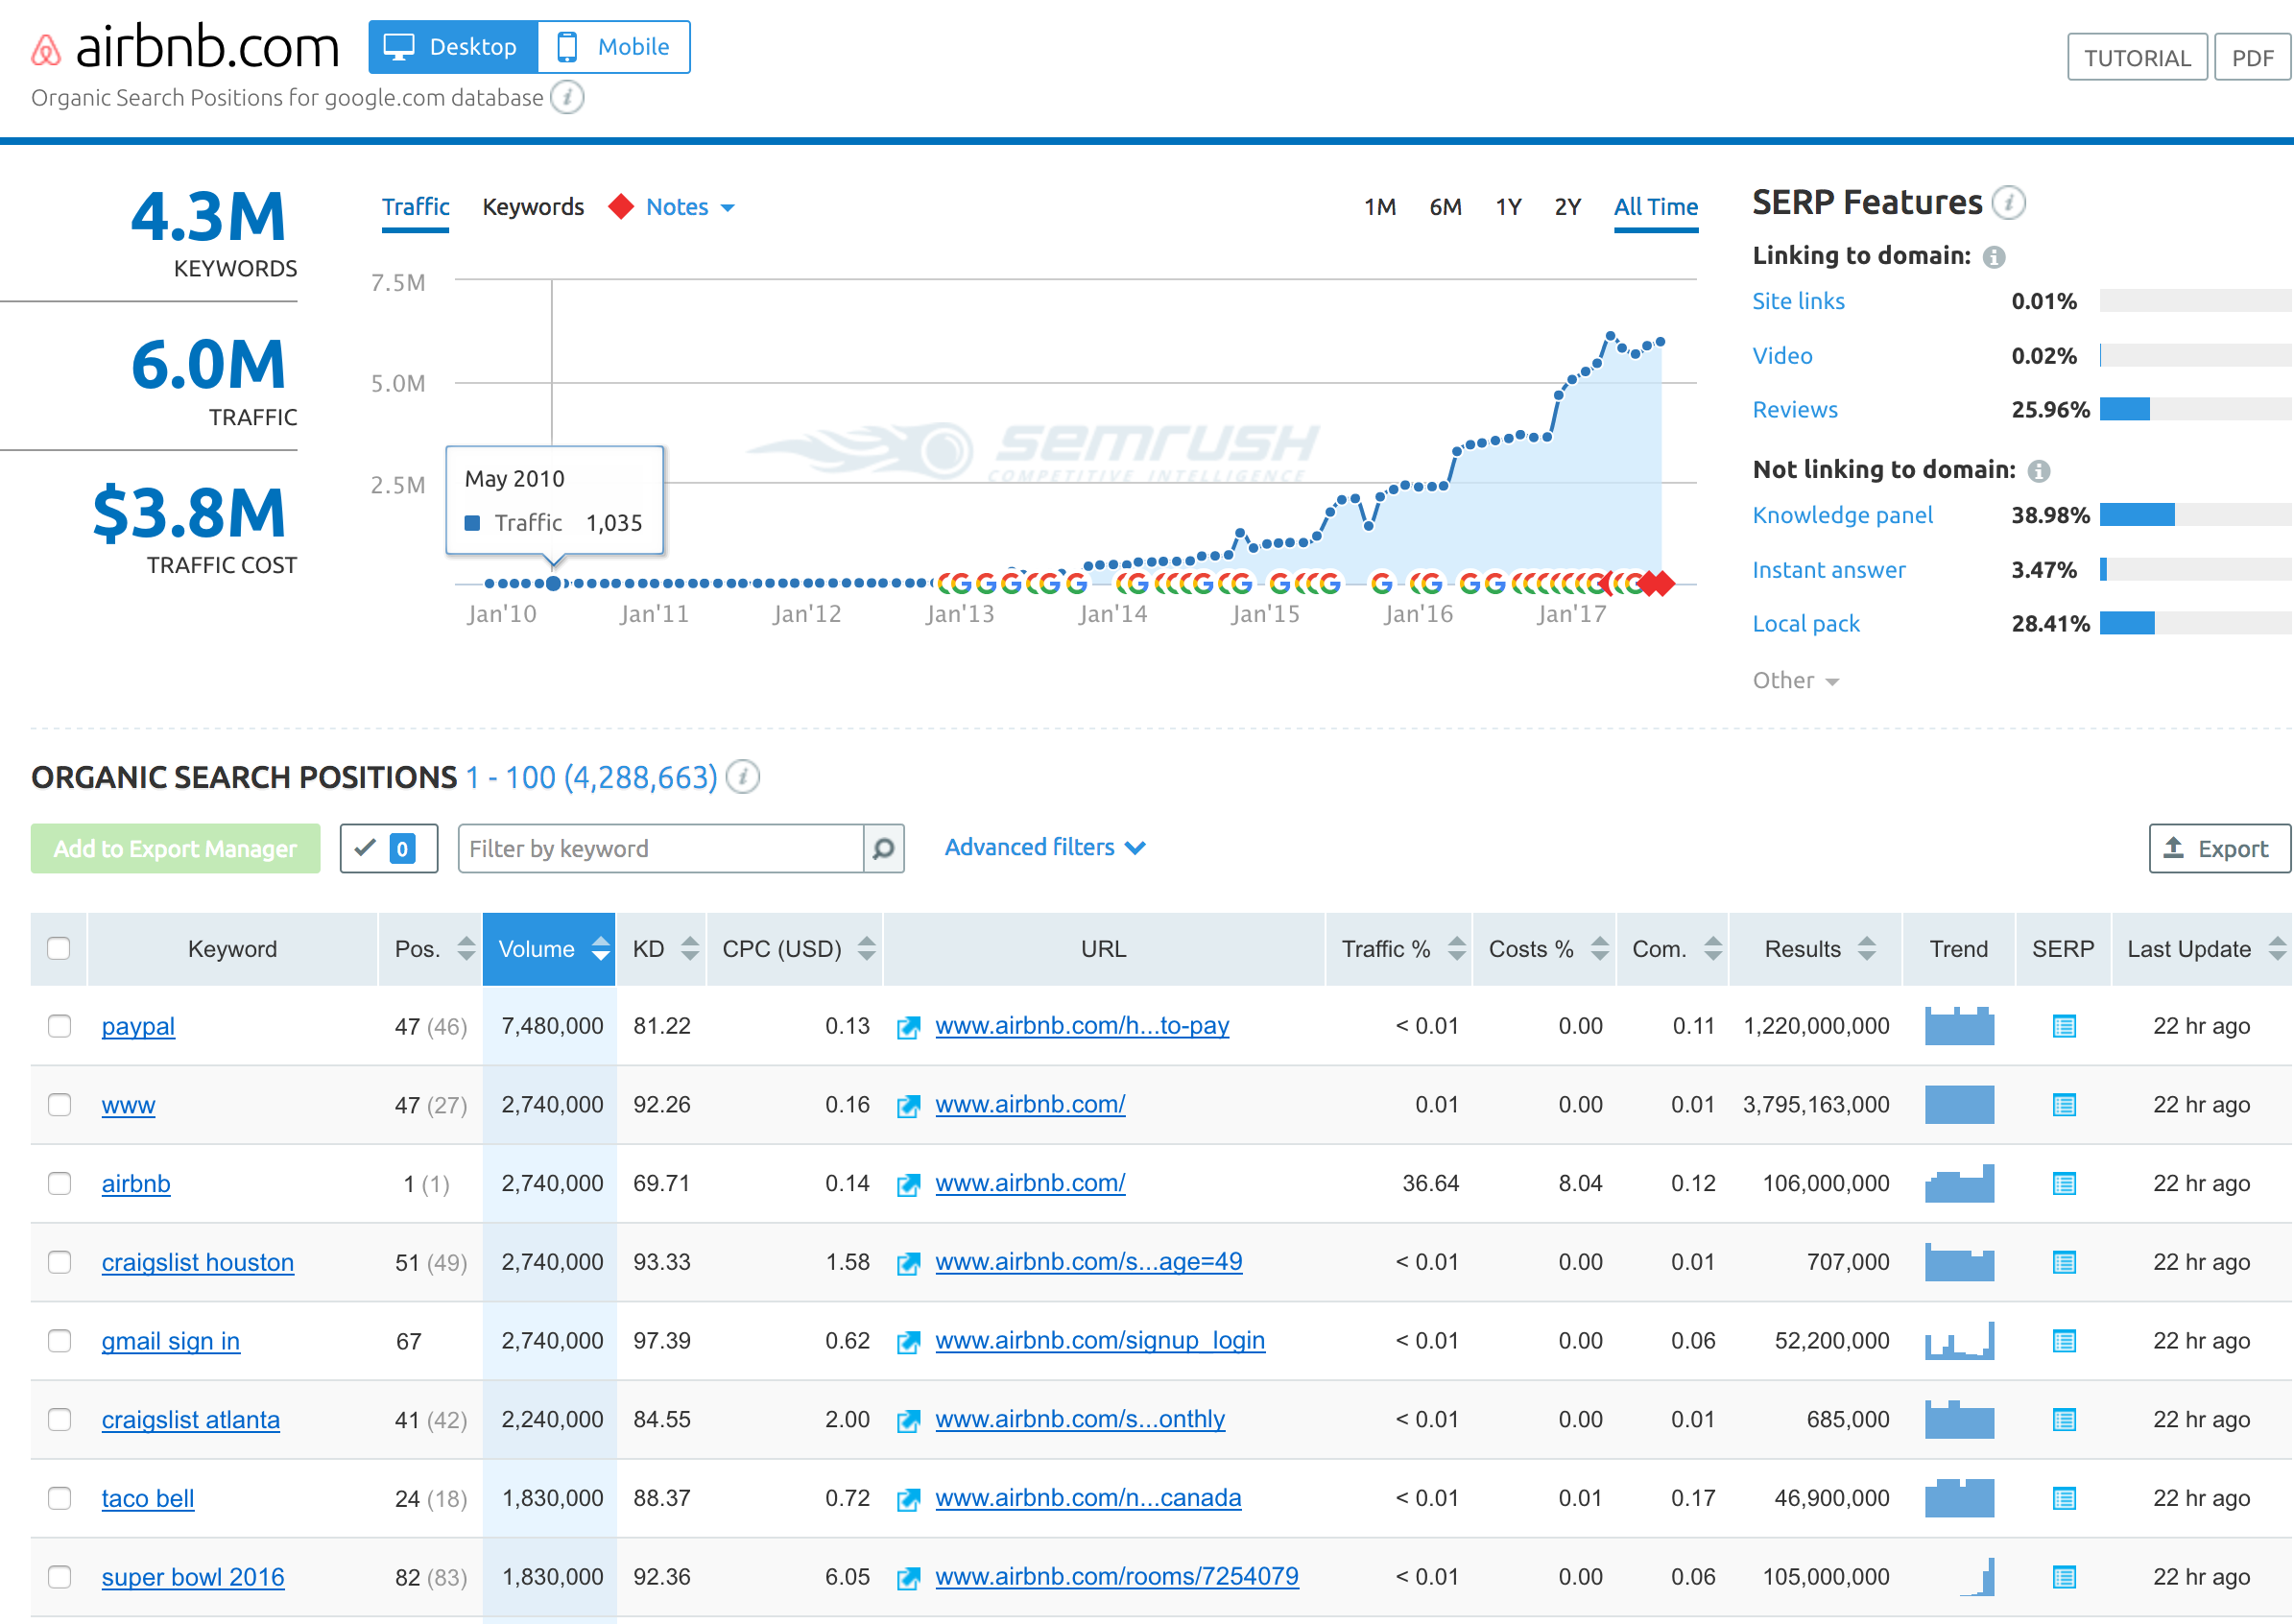Select the Keywords tab

pyautogui.click(x=529, y=207)
